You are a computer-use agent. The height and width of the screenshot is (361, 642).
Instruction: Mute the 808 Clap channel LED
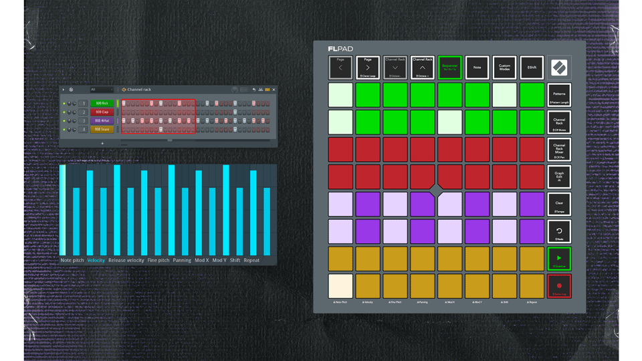tap(64, 112)
